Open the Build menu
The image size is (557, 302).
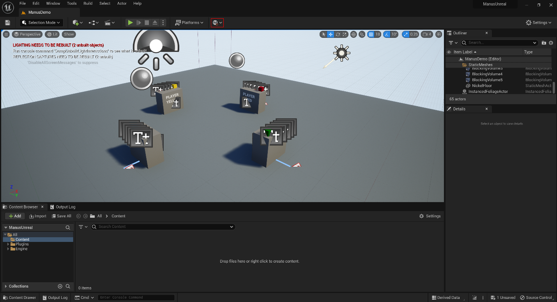88,4
